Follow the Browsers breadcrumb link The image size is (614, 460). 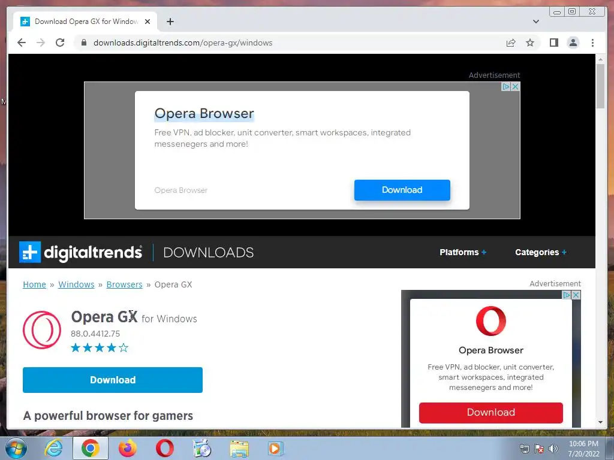pyautogui.click(x=125, y=285)
